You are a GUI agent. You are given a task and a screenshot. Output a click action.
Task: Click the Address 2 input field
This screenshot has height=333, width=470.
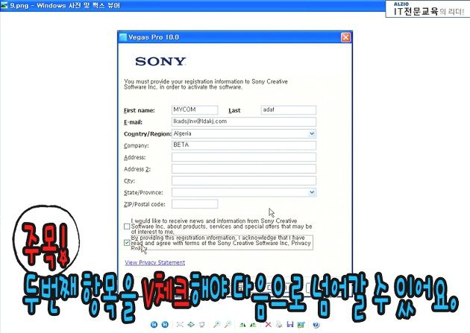pos(244,169)
